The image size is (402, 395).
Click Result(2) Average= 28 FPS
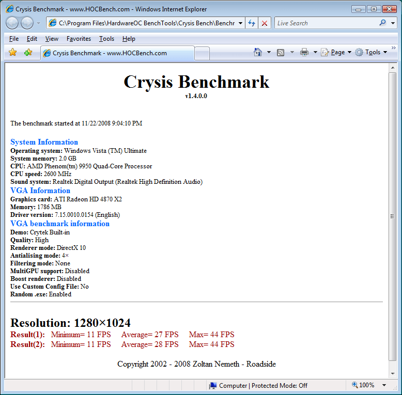150,344
